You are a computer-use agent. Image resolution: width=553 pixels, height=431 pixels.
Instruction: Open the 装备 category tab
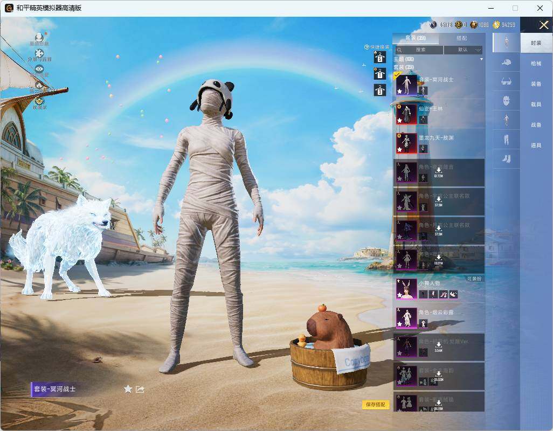click(x=536, y=84)
